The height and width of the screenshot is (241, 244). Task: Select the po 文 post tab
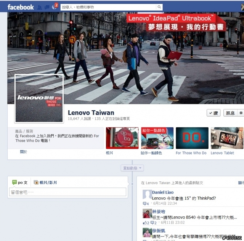tap(20, 182)
